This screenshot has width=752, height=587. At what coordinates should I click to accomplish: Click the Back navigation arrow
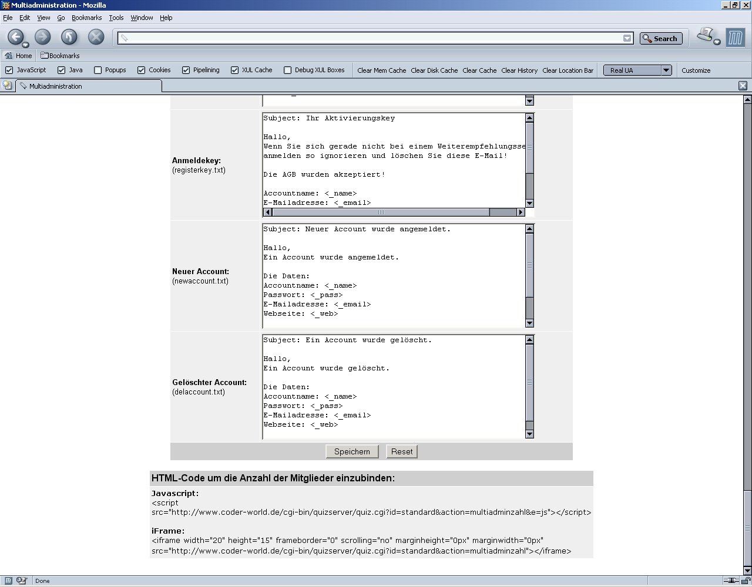point(15,37)
